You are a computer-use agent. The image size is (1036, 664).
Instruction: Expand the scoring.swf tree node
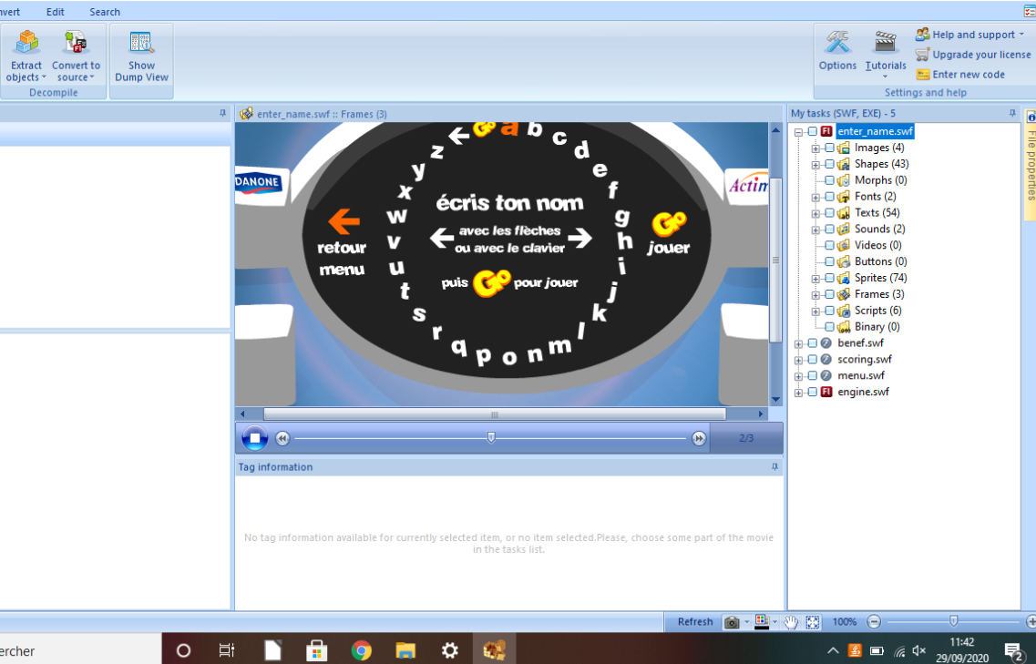click(799, 360)
